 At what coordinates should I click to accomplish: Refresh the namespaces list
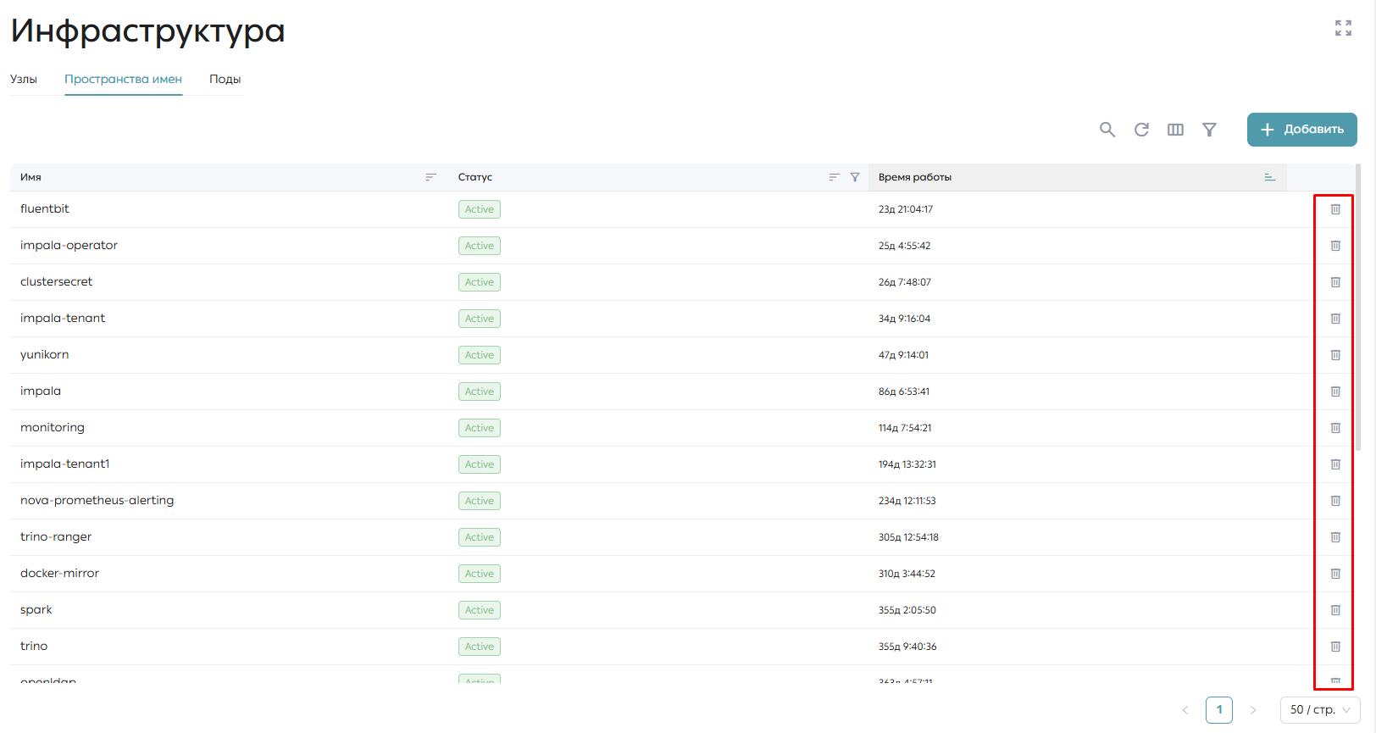(1141, 130)
